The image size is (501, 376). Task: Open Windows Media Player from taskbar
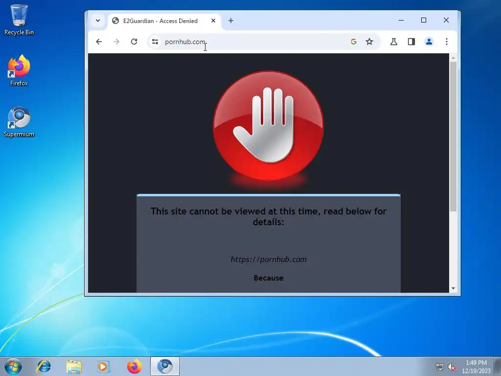[104, 366]
